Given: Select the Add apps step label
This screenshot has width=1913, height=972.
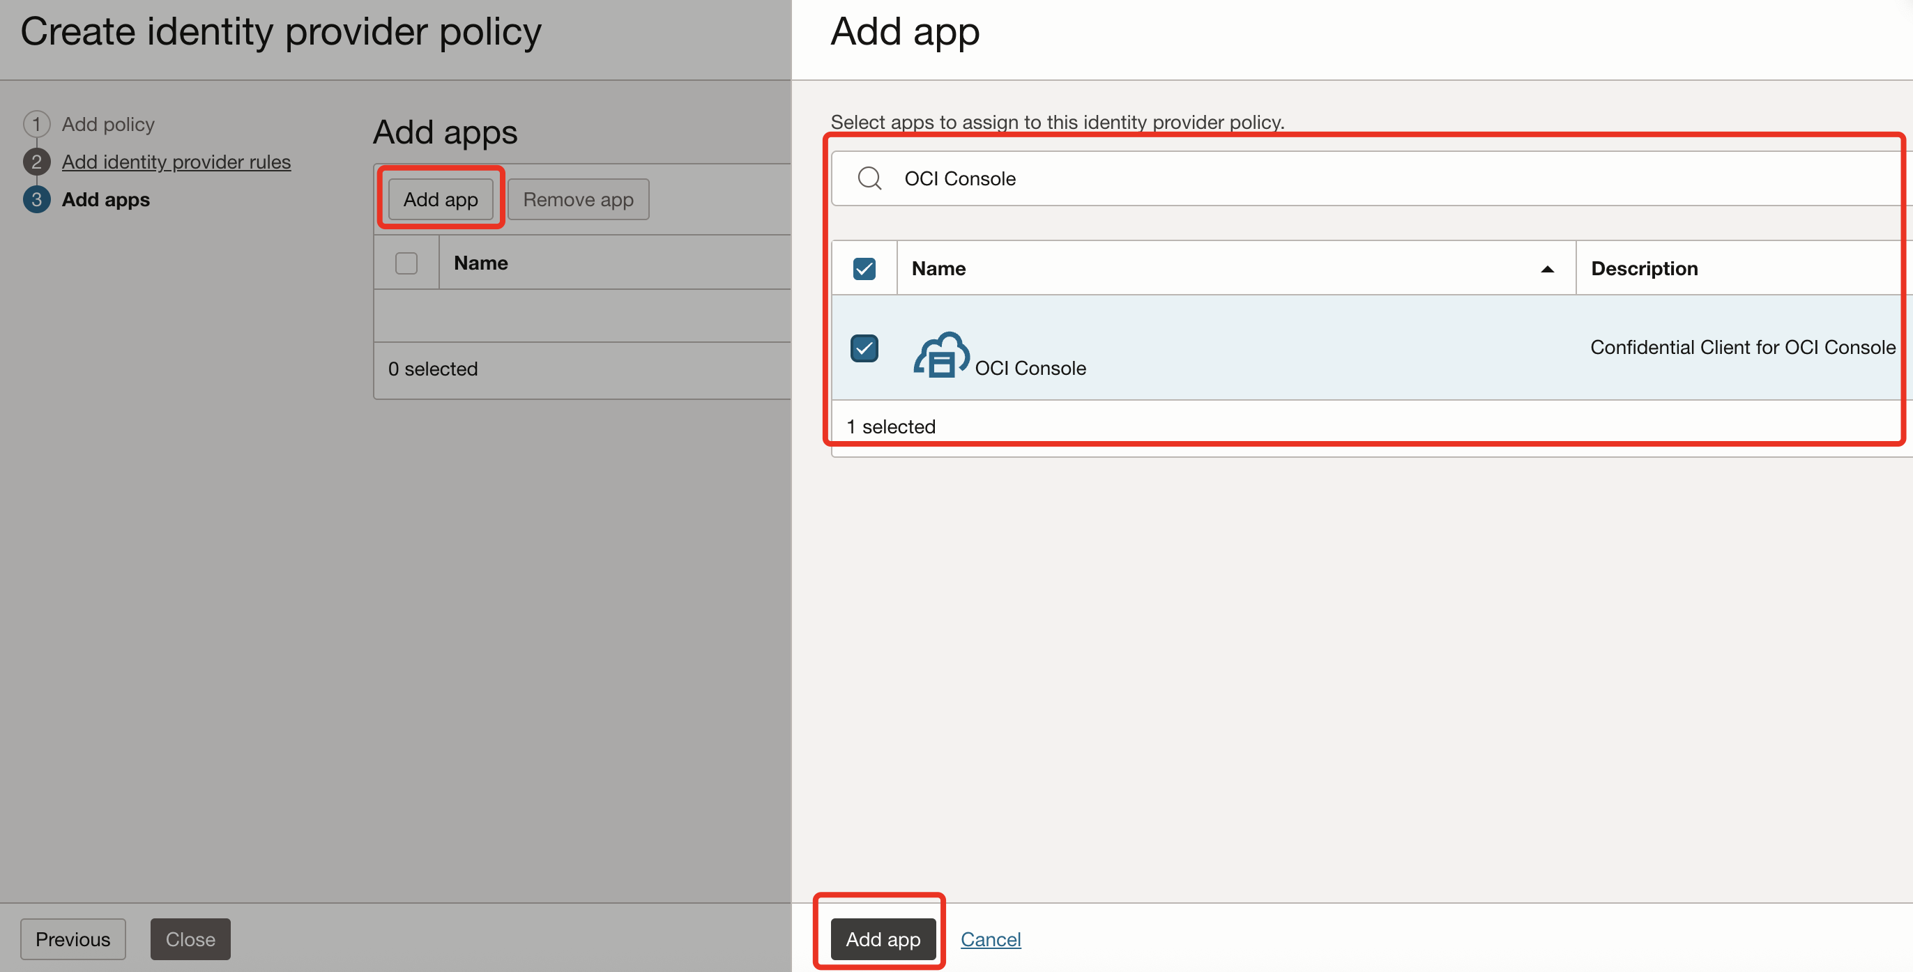Looking at the screenshot, I should click(x=105, y=199).
